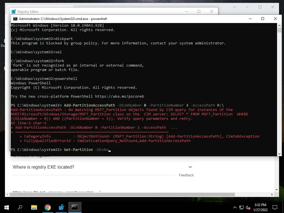Maximize the Registry Editor window

pos(199,11)
